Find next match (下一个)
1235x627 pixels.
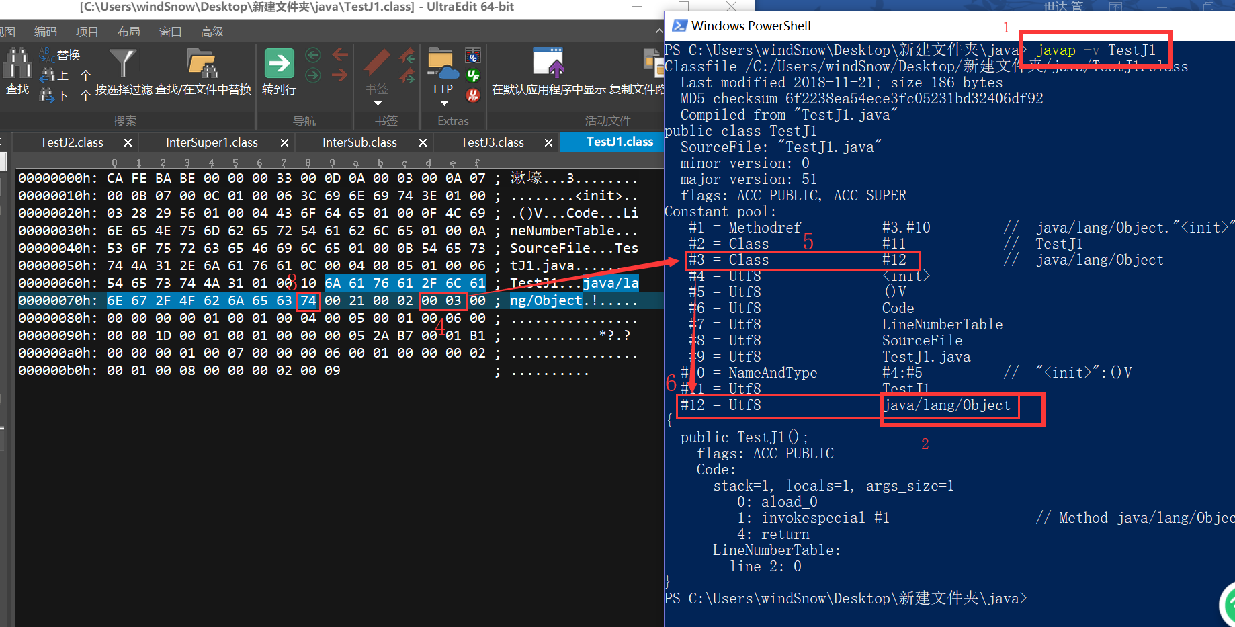coord(65,95)
